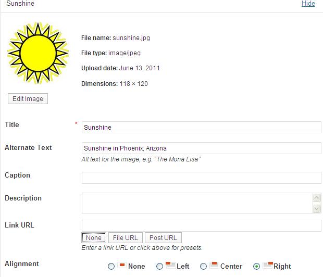Set link URL preset to None
Viewport: 323px width, 277px height.
coord(94,238)
